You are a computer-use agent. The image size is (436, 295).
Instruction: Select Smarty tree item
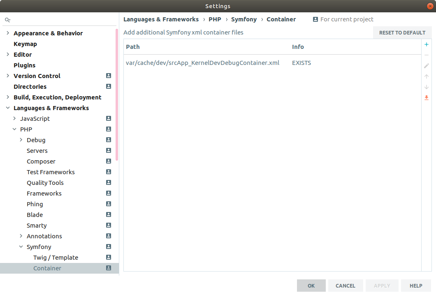(x=37, y=226)
